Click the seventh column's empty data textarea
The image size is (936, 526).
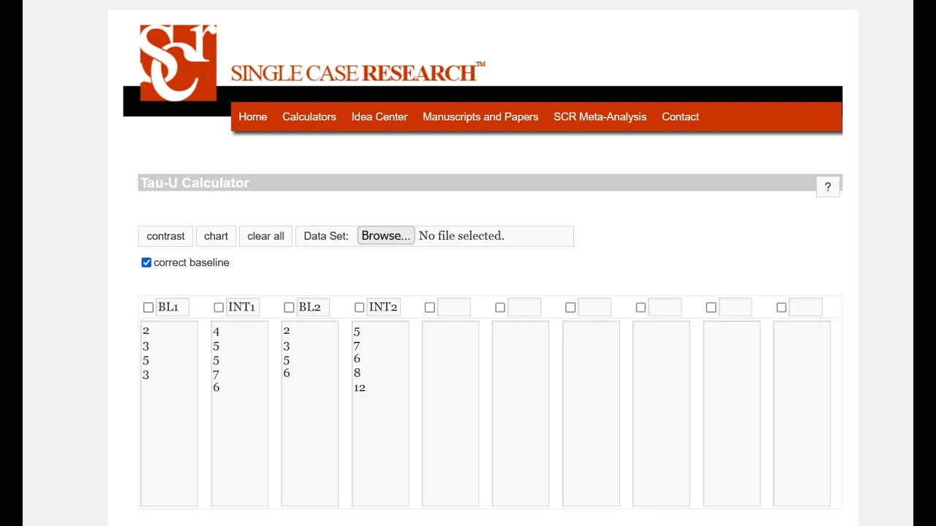(x=591, y=413)
